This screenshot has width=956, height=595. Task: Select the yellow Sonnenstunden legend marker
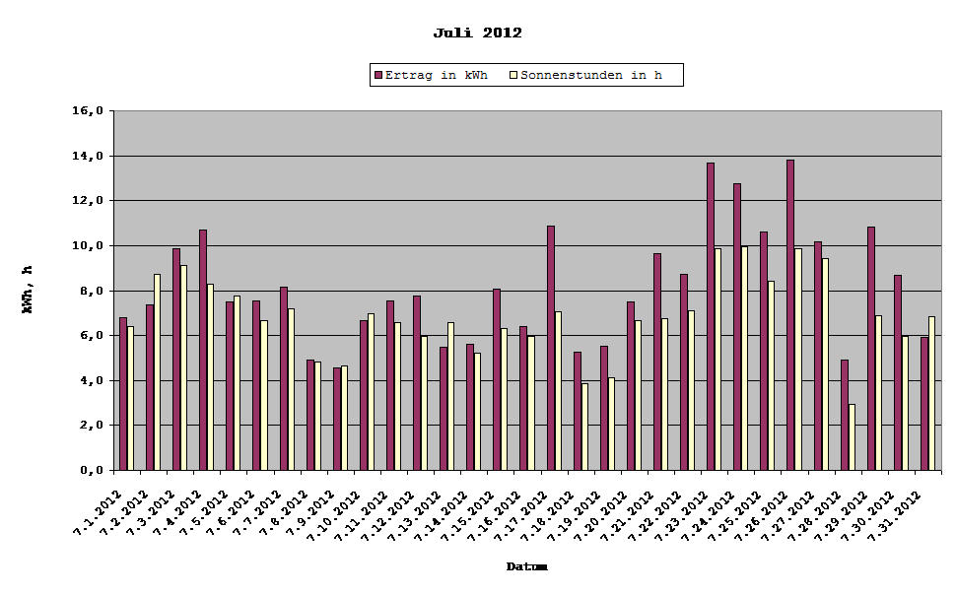512,74
